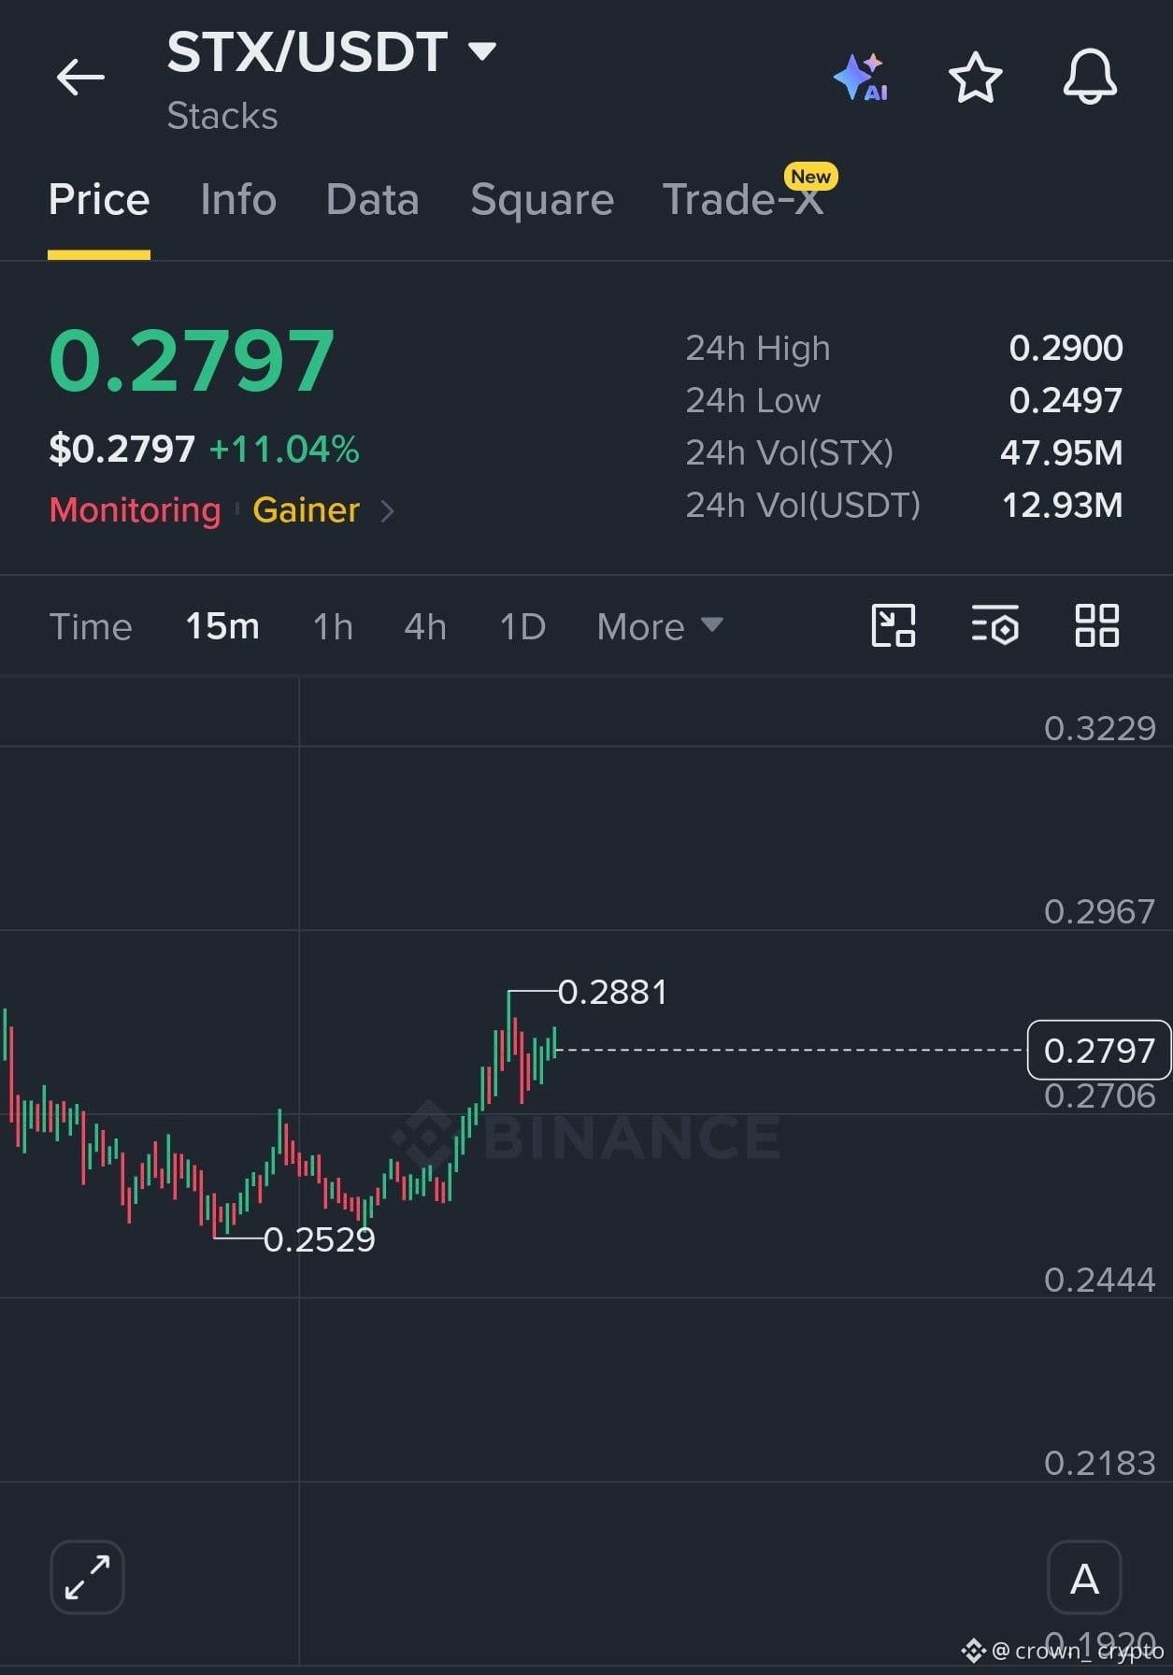Screen dimensions: 1173x1675
Task: Open the picture-in-picture chart icon
Action: click(893, 625)
